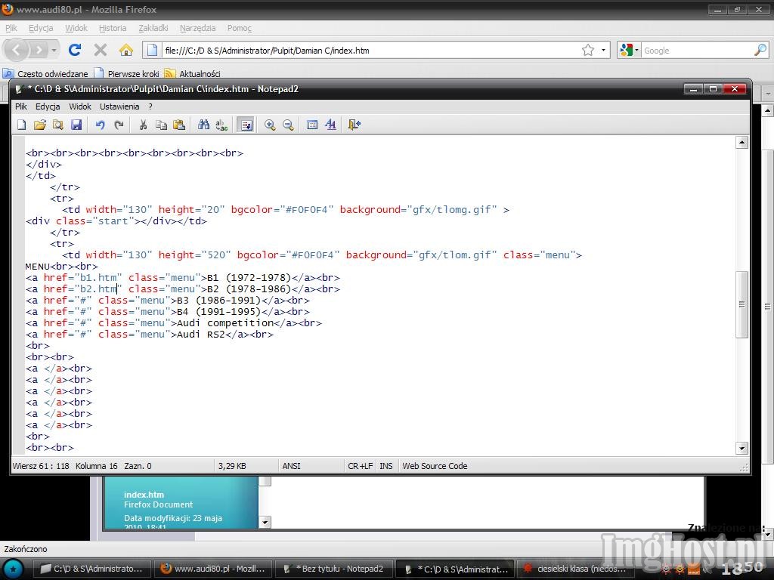774x580 pixels.
Task: Open the Często odwiedzane bookmark folder
Action: (x=46, y=73)
